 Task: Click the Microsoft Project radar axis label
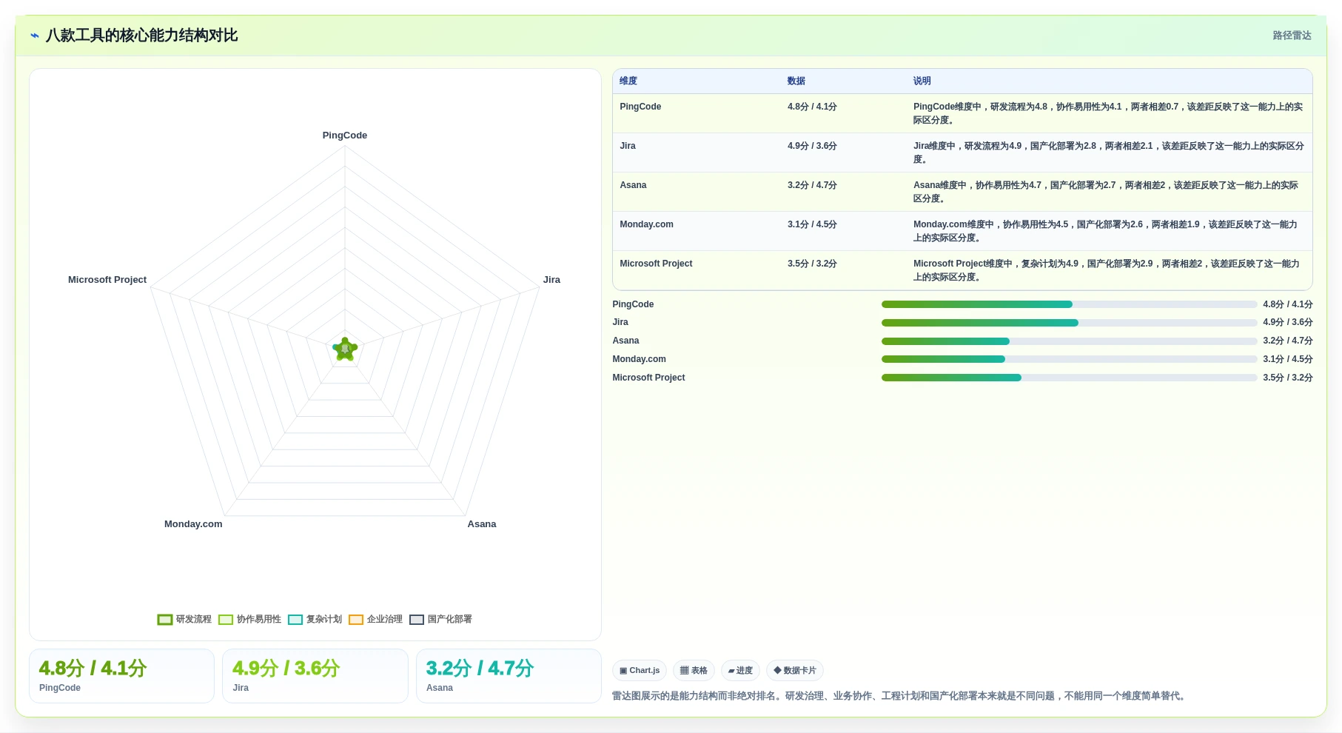pos(107,280)
